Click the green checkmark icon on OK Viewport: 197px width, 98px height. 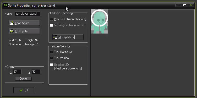21,90
